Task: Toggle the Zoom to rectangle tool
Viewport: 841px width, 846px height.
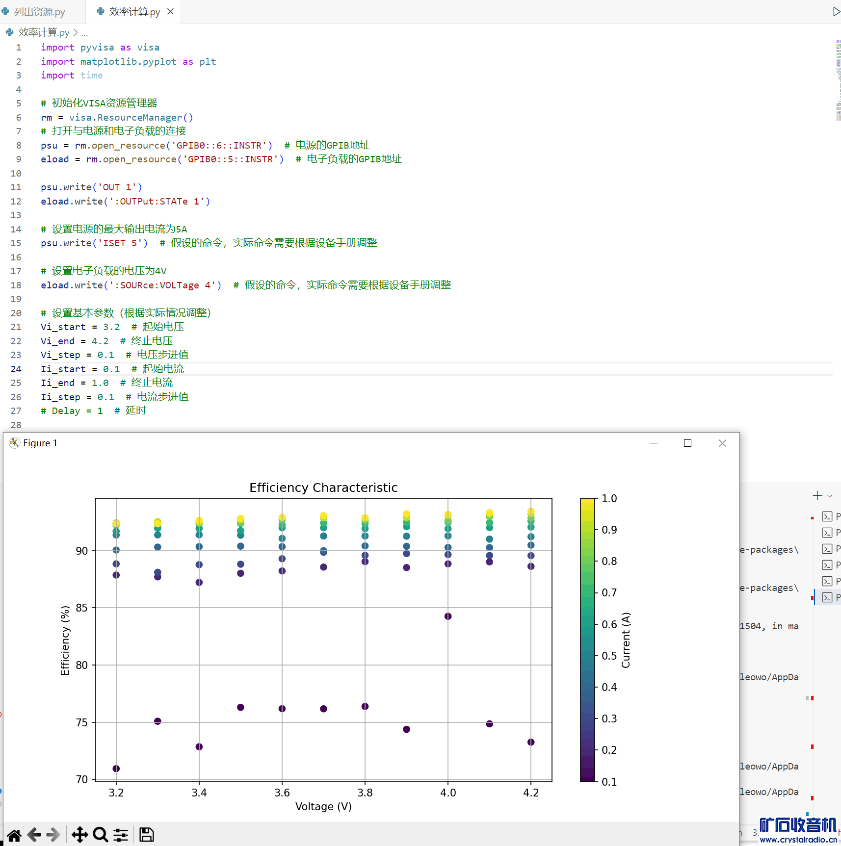Action: 100,835
